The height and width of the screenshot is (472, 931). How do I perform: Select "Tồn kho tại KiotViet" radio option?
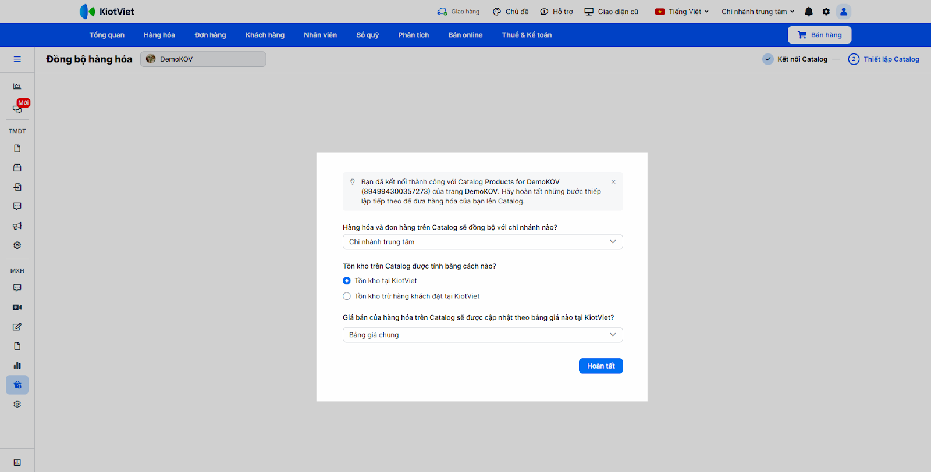click(x=347, y=281)
